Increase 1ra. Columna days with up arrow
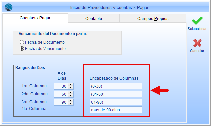 click(71, 85)
